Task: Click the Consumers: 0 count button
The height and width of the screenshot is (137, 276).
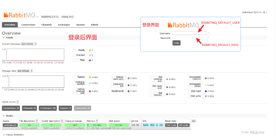Action: pos(82,108)
